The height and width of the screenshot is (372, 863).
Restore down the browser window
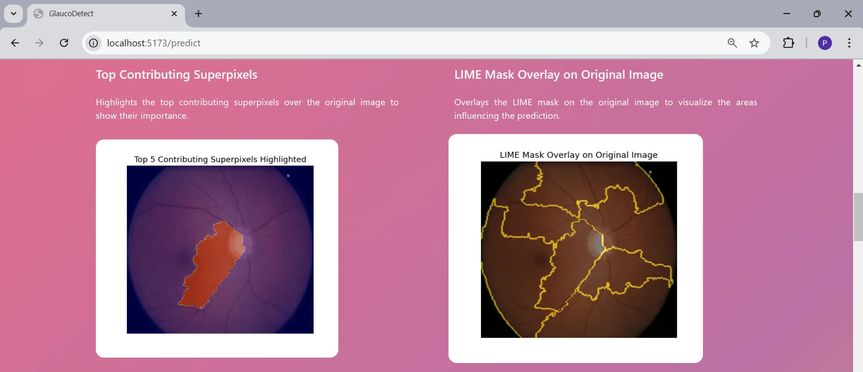pyautogui.click(x=817, y=13)
